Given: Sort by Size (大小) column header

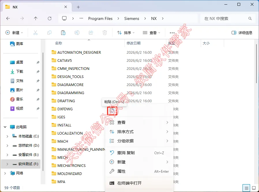Looking at the screenshot, I should pos(206,43).
